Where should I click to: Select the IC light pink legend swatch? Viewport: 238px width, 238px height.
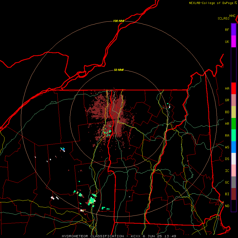(x=234, y=171)
